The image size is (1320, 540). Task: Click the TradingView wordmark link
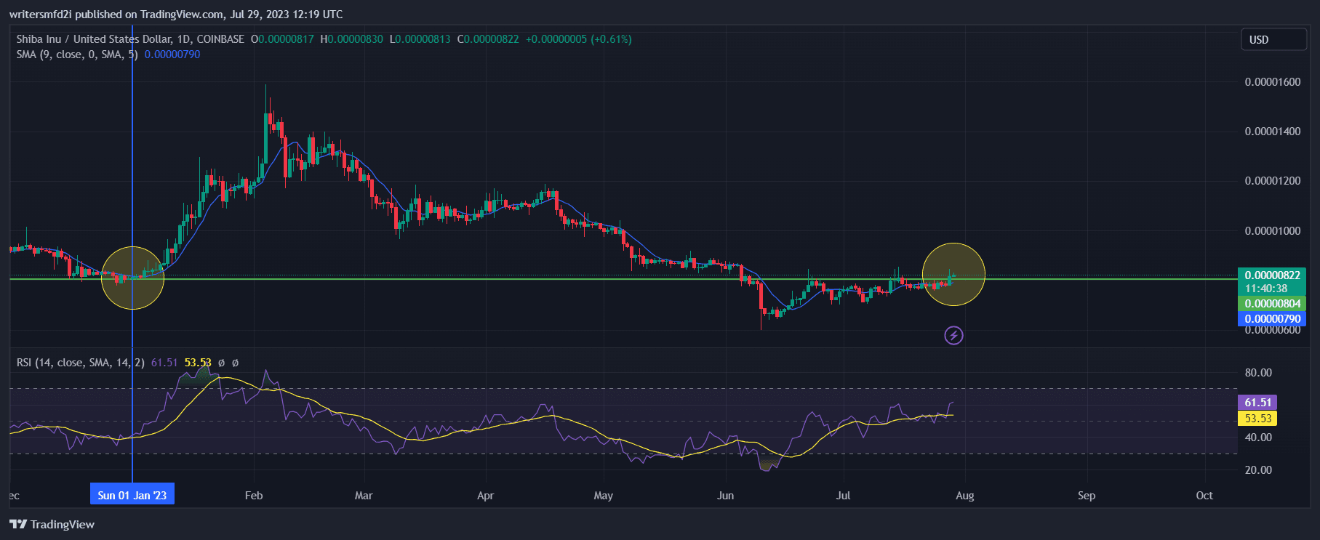click(x=63, y=524)
